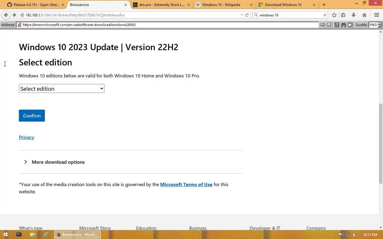Increase the Quality selector value
Image resolution: width=383 pixels, height=239 pixels.
click(x=380, y=23)
